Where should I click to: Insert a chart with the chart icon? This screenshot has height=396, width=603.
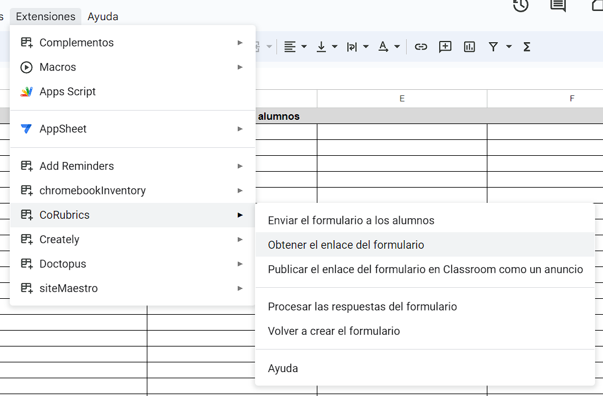click(469, 47)
